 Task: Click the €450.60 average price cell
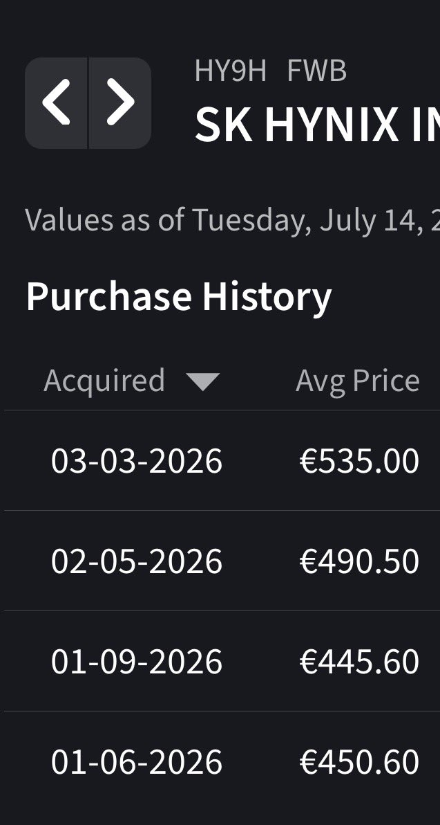(359, 763)
